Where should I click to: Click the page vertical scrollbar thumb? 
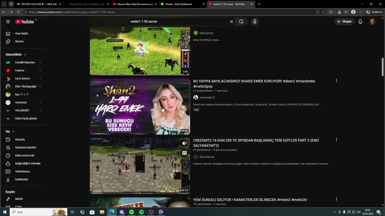pyautogui.click(x=383, y=67)
